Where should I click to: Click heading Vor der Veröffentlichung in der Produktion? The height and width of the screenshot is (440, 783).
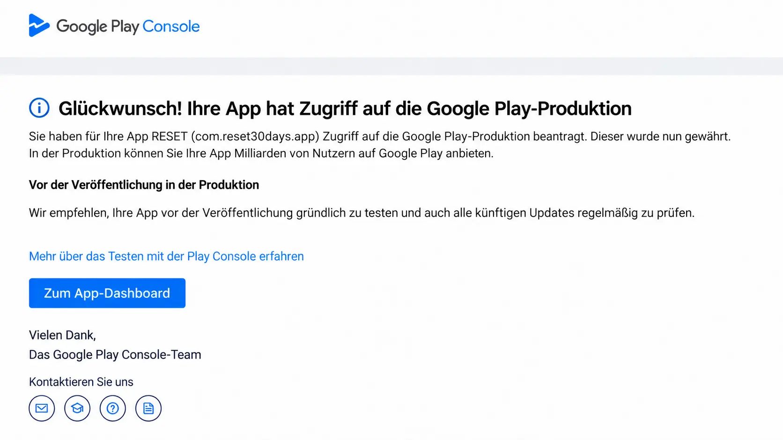click(x=144, y=185)
